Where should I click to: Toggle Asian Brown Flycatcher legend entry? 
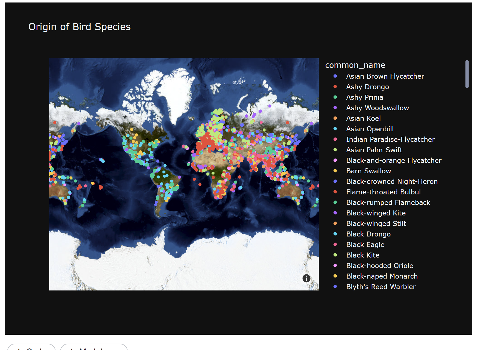[385, 76]
